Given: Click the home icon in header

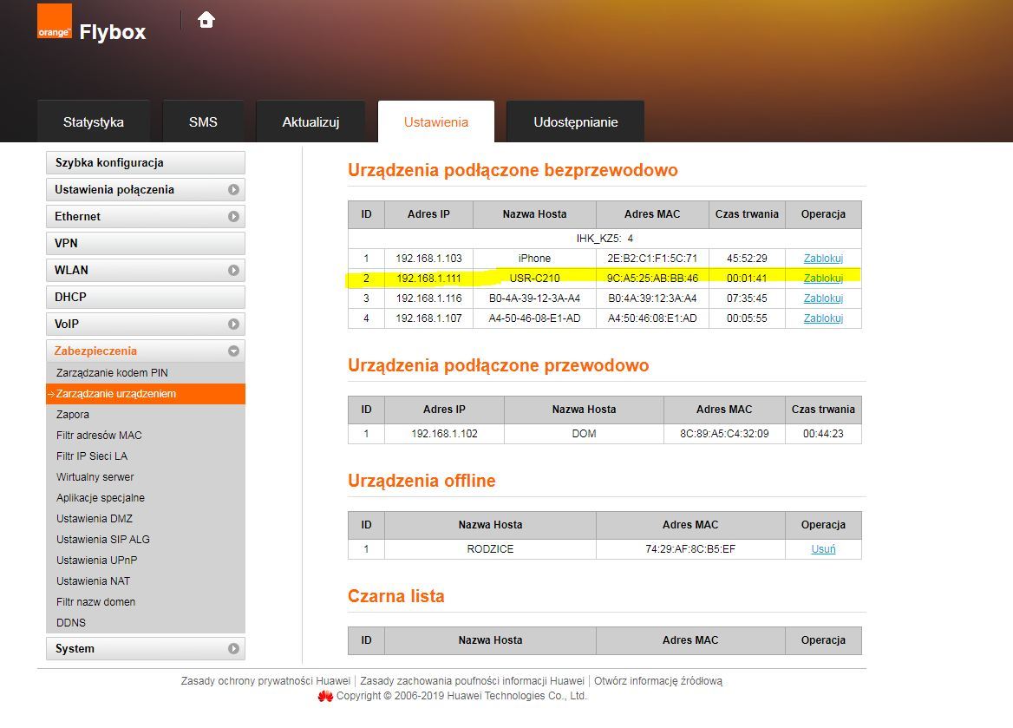Looking at the screenshot, I should click(206, 20).
